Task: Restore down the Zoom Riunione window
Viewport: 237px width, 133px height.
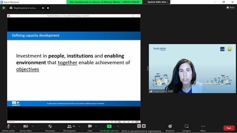Action: point(224,2)
